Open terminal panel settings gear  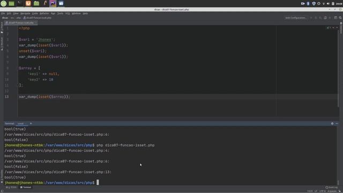332,124
